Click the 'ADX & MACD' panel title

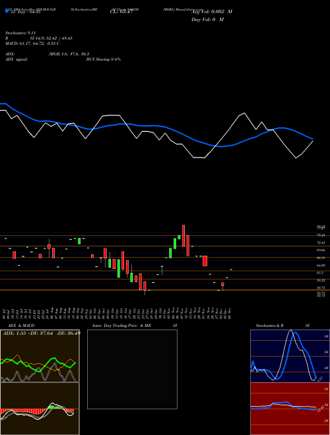pos(21,326)
